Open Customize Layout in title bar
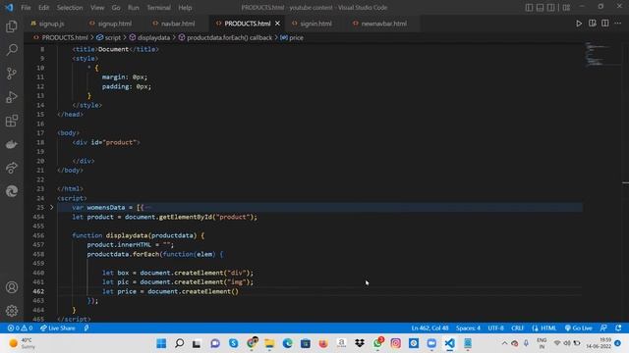The image size is (629, 353). click(566, 7)
